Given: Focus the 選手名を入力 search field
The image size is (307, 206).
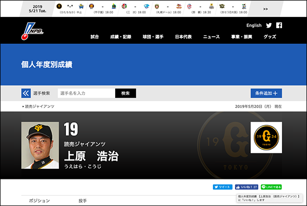Looking at the screenshot, I should click(86, 93).
